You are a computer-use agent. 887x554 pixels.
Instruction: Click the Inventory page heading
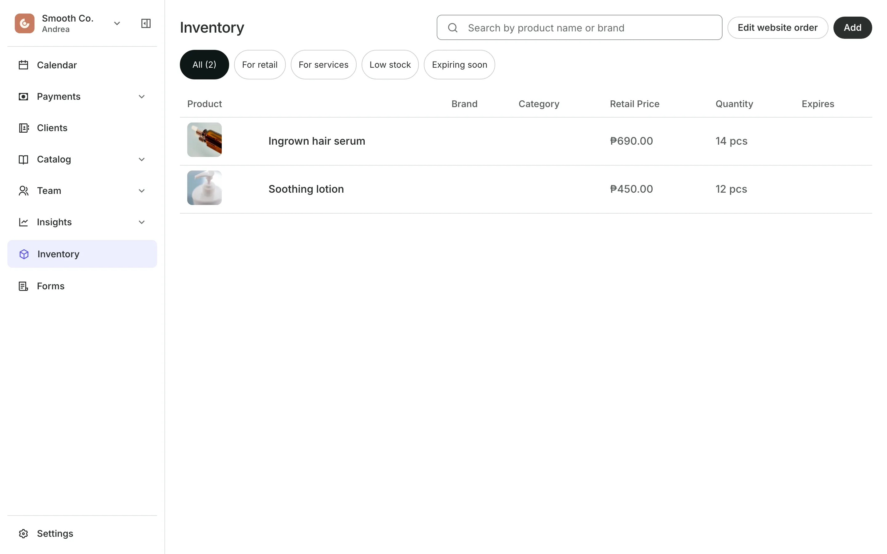(x=212, y=28)
